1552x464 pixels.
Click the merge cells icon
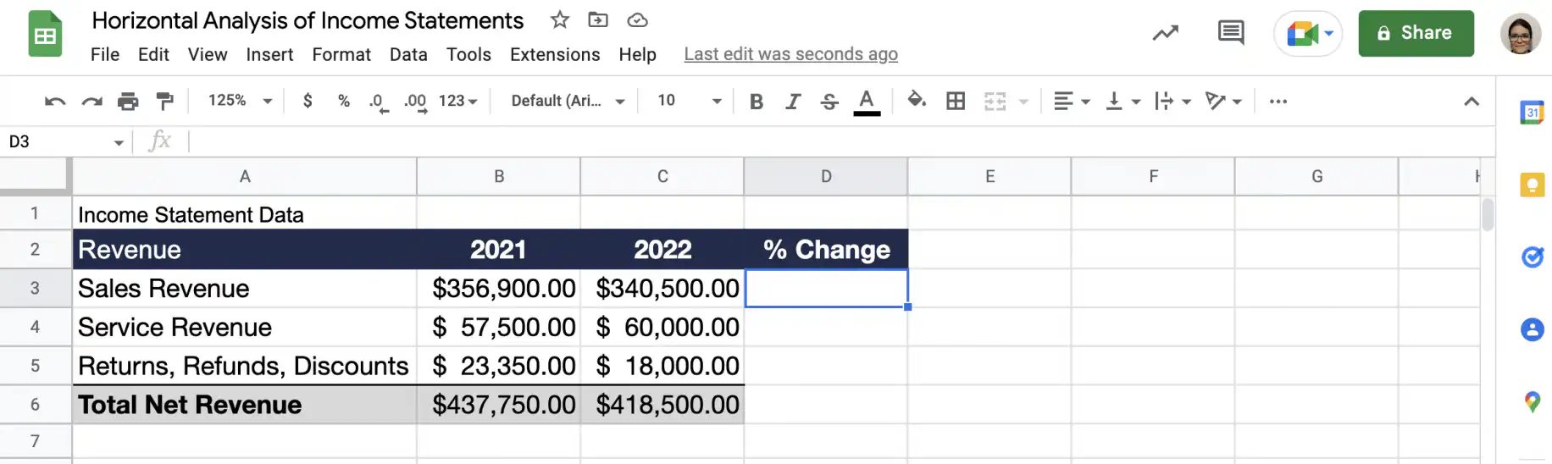point(995,102)
